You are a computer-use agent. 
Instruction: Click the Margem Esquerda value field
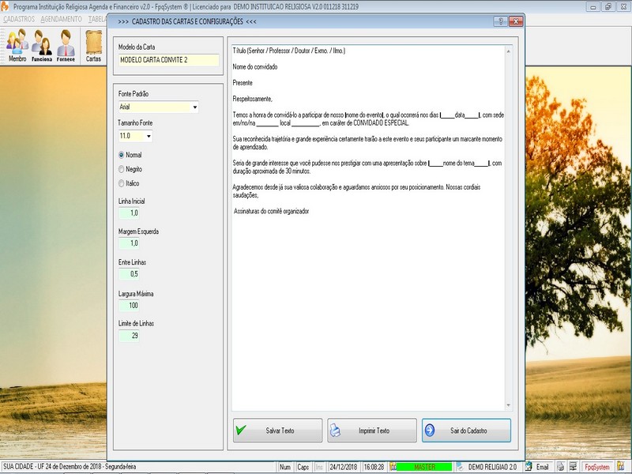point(129,243)
